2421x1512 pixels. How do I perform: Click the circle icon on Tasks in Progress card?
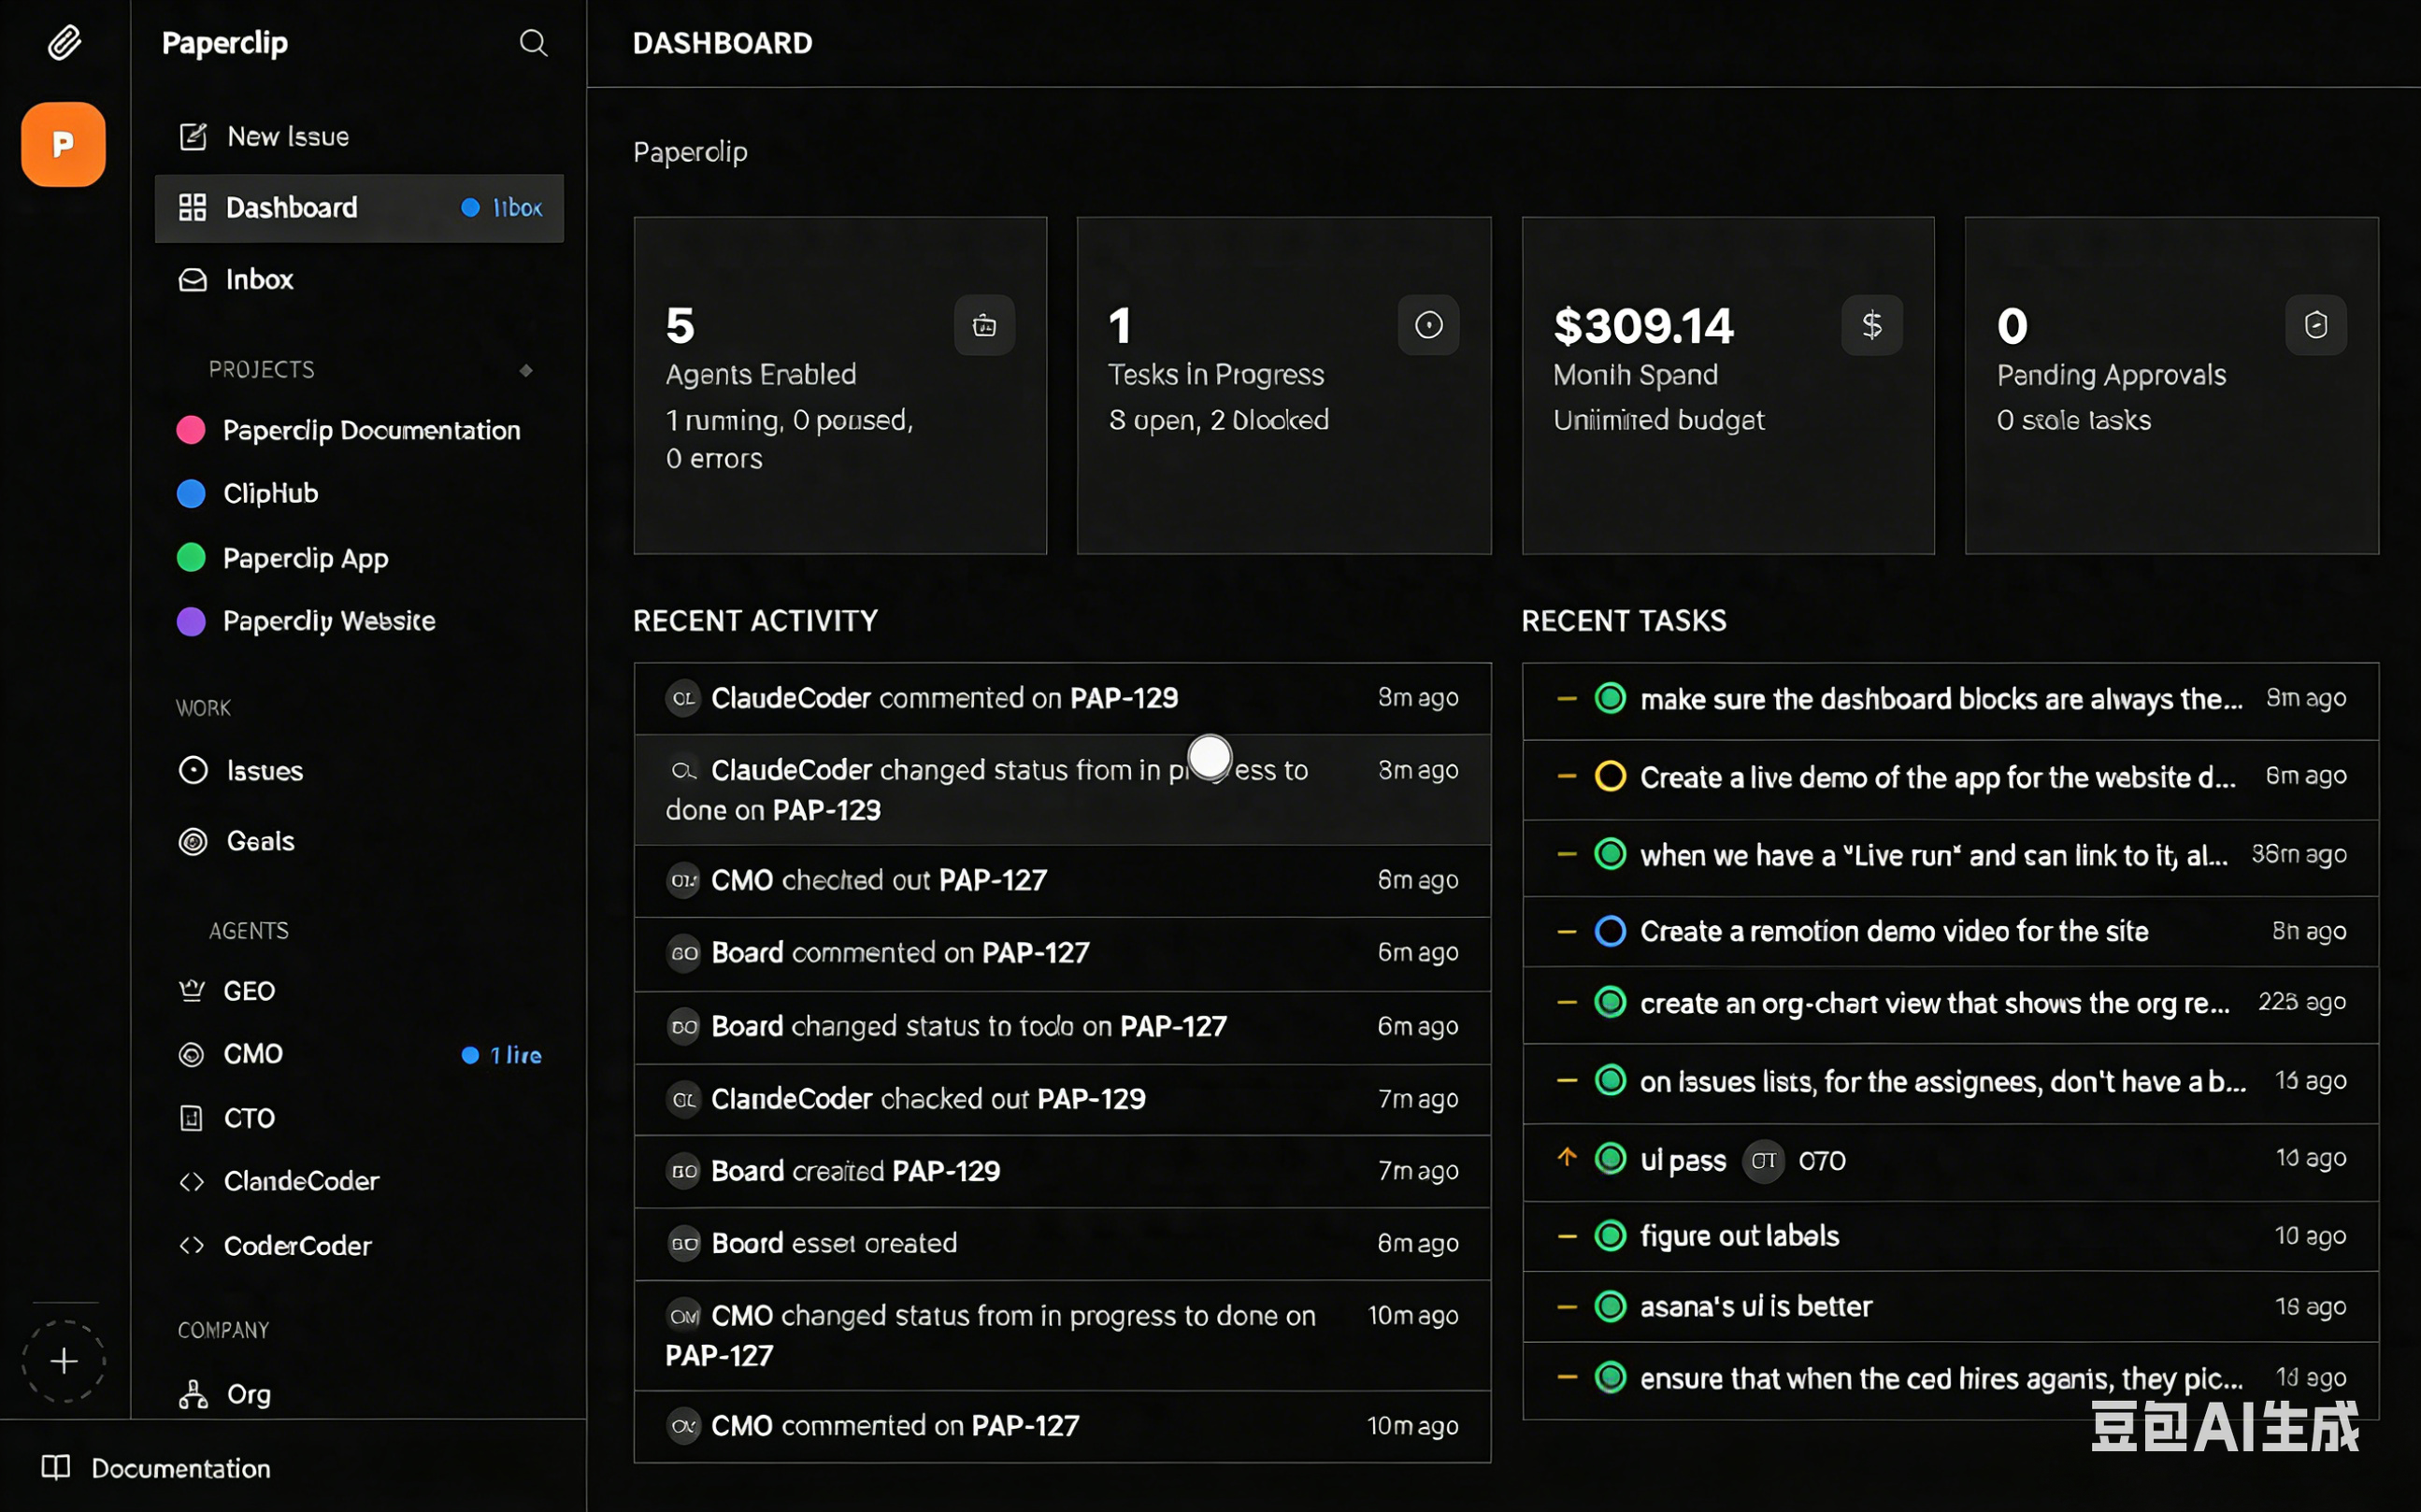[x=1428, y=325]
